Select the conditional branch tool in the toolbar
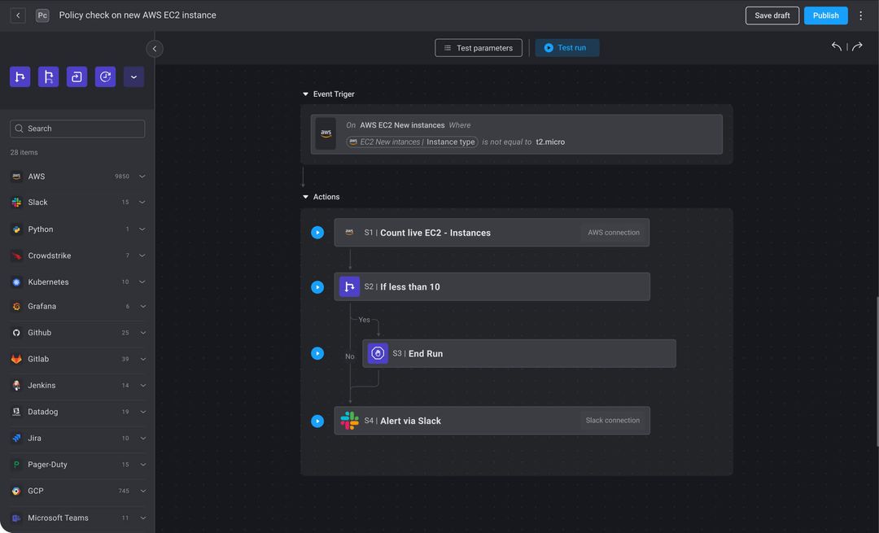Viewport: 879px width, 533px height. tap(20, 76)
